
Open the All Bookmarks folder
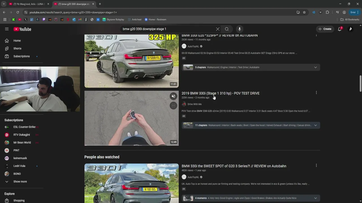[350, 19]
